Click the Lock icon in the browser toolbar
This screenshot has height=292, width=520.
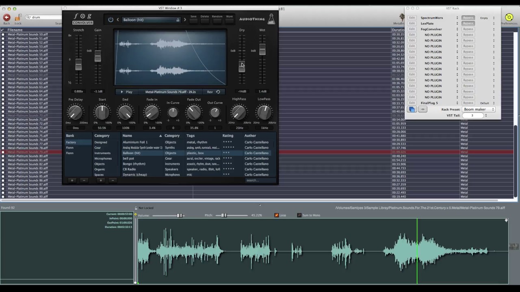(18, 17)
